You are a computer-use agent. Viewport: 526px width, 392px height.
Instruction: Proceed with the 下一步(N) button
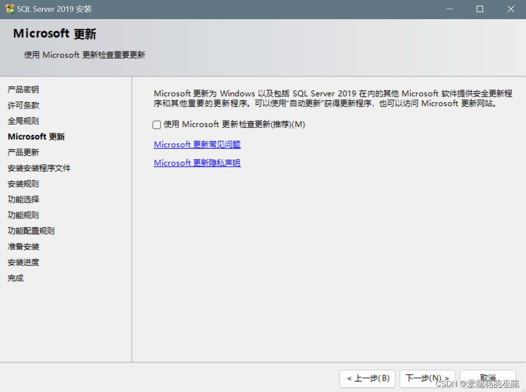pos(428,378)
